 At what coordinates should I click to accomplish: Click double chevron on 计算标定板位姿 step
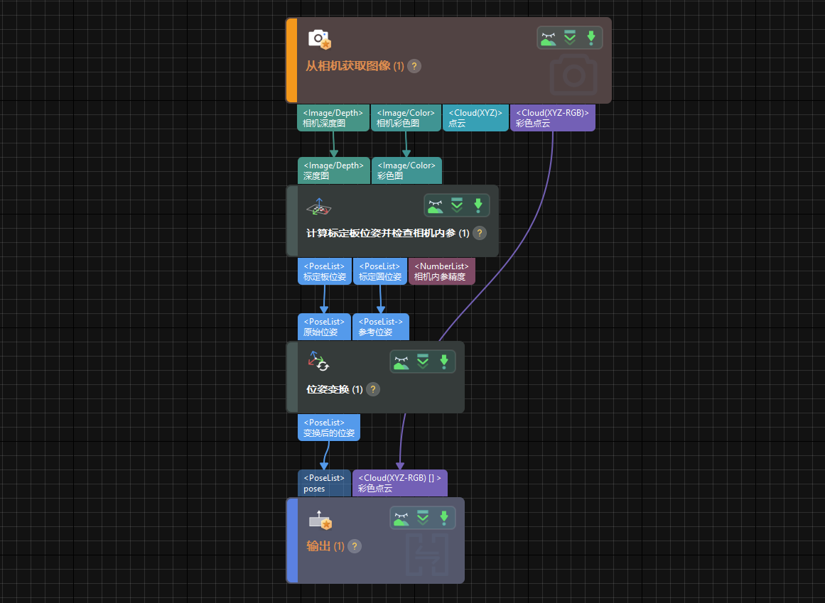[457, 205]
